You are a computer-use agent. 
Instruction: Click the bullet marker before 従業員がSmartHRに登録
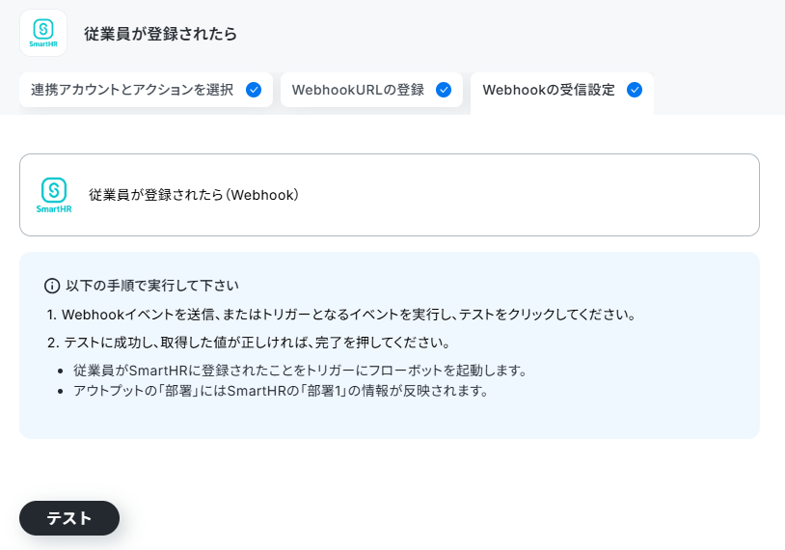[x=61, y=371]
